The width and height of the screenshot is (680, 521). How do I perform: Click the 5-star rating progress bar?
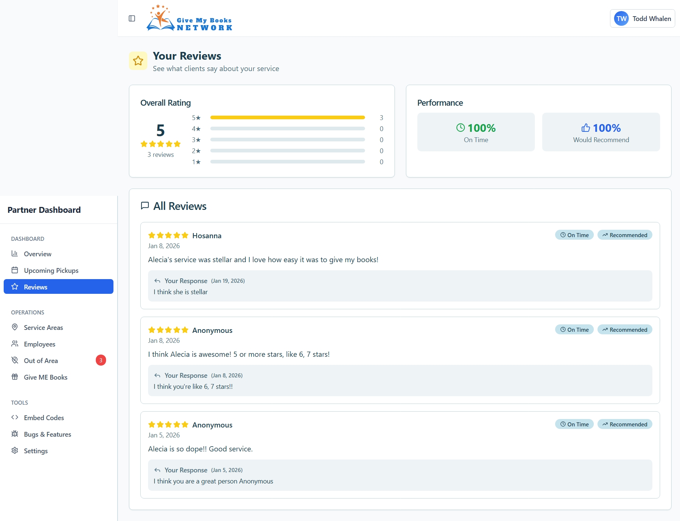[x=287, y=117]
